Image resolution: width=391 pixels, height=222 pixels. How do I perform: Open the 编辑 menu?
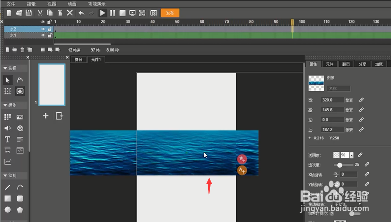tap(31, 4)
